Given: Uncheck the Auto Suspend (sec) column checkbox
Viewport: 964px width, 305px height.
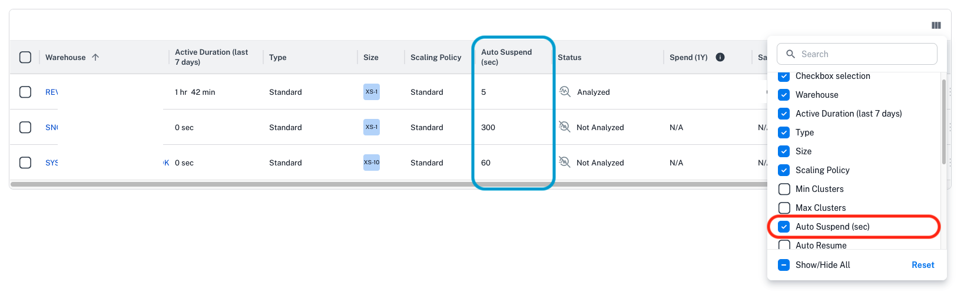Looking at the screenshot, I should (784, 227).
